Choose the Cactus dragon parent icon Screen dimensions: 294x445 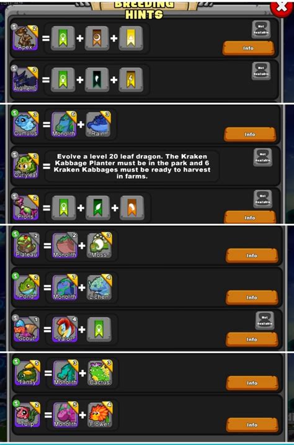[x=100, y=373]
